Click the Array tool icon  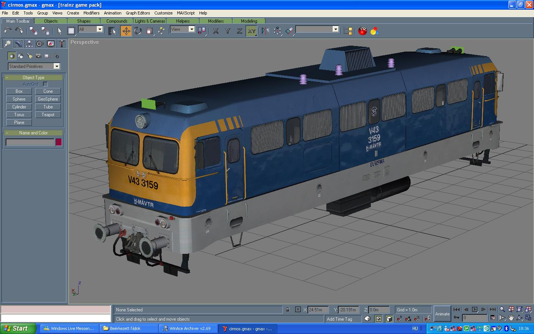[x=277, y=31]
